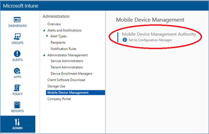Viewport: 209px width, 134px height.
Task: Click Client Software Download
Action: point(66,80)
